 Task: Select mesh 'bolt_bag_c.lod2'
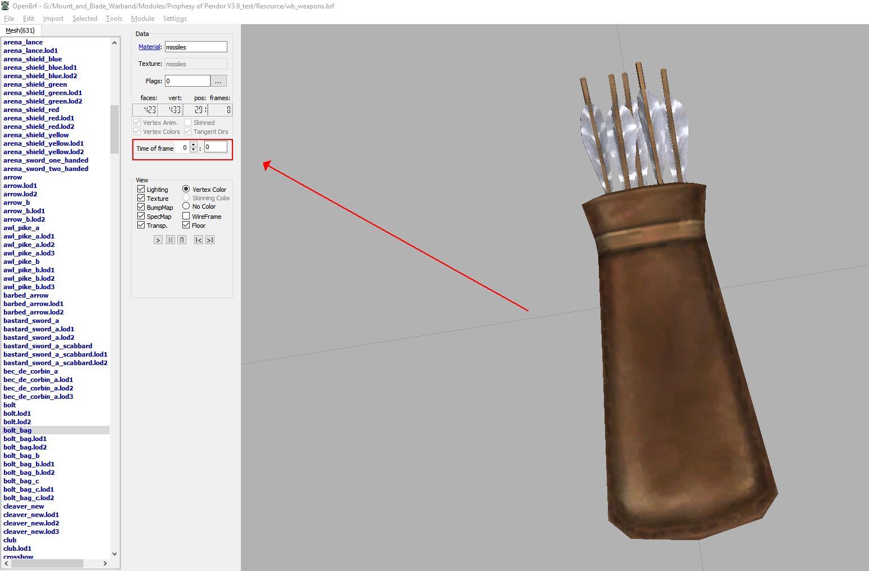coord(29,498)
